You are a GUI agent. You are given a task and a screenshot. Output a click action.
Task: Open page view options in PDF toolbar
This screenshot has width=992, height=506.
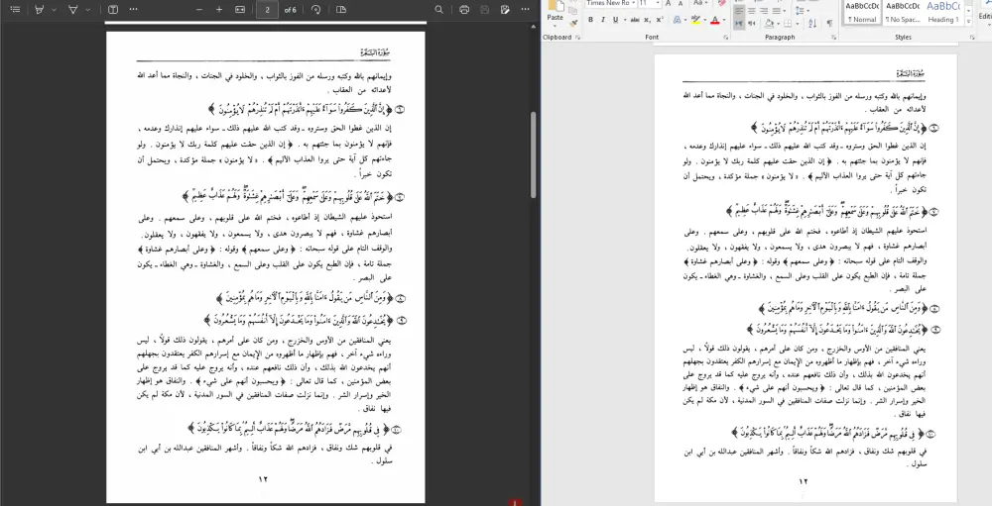(341, 10)
